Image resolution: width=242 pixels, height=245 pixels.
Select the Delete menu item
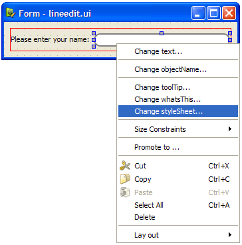(x=178, y=217)
